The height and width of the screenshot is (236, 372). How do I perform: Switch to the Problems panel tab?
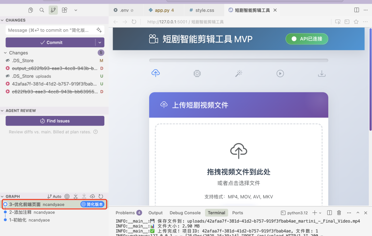pos(128,213)
